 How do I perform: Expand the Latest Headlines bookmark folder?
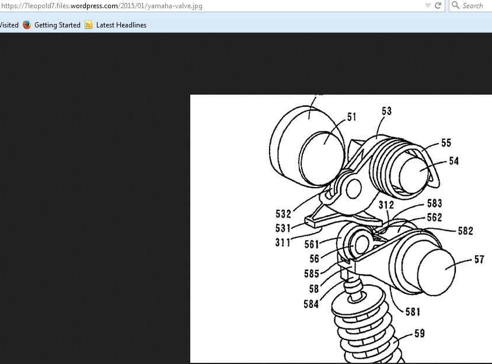pyautogui.click(x=121, y=25)
